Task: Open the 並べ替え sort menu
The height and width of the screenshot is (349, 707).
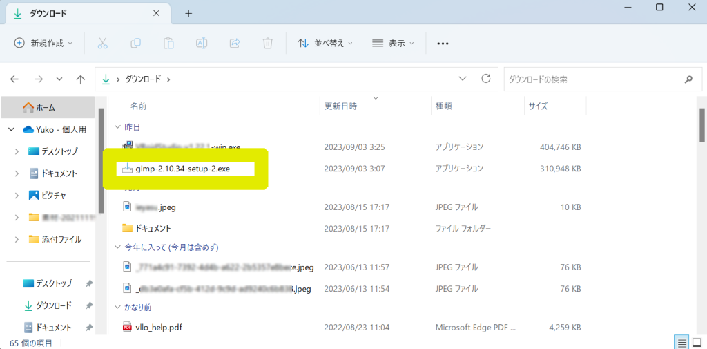Action: click(325, 44)
